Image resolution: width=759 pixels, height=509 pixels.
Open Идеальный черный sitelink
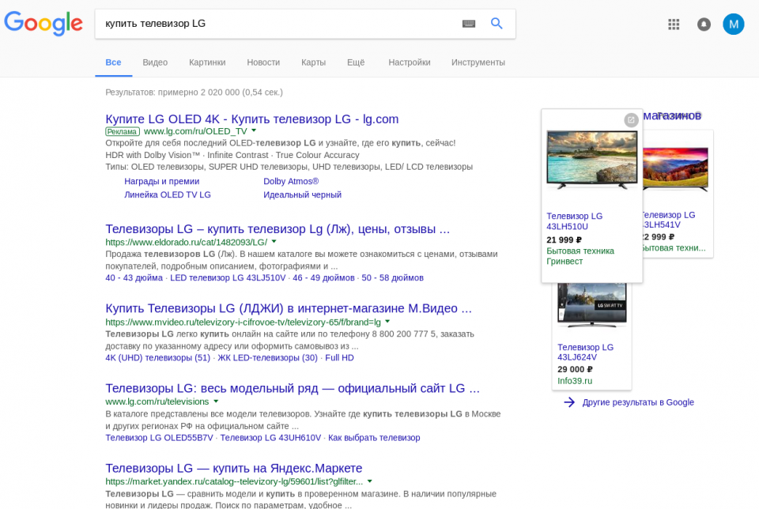click(x=302, y=194)
